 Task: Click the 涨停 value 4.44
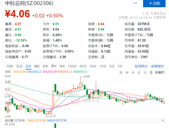(101, 24)
